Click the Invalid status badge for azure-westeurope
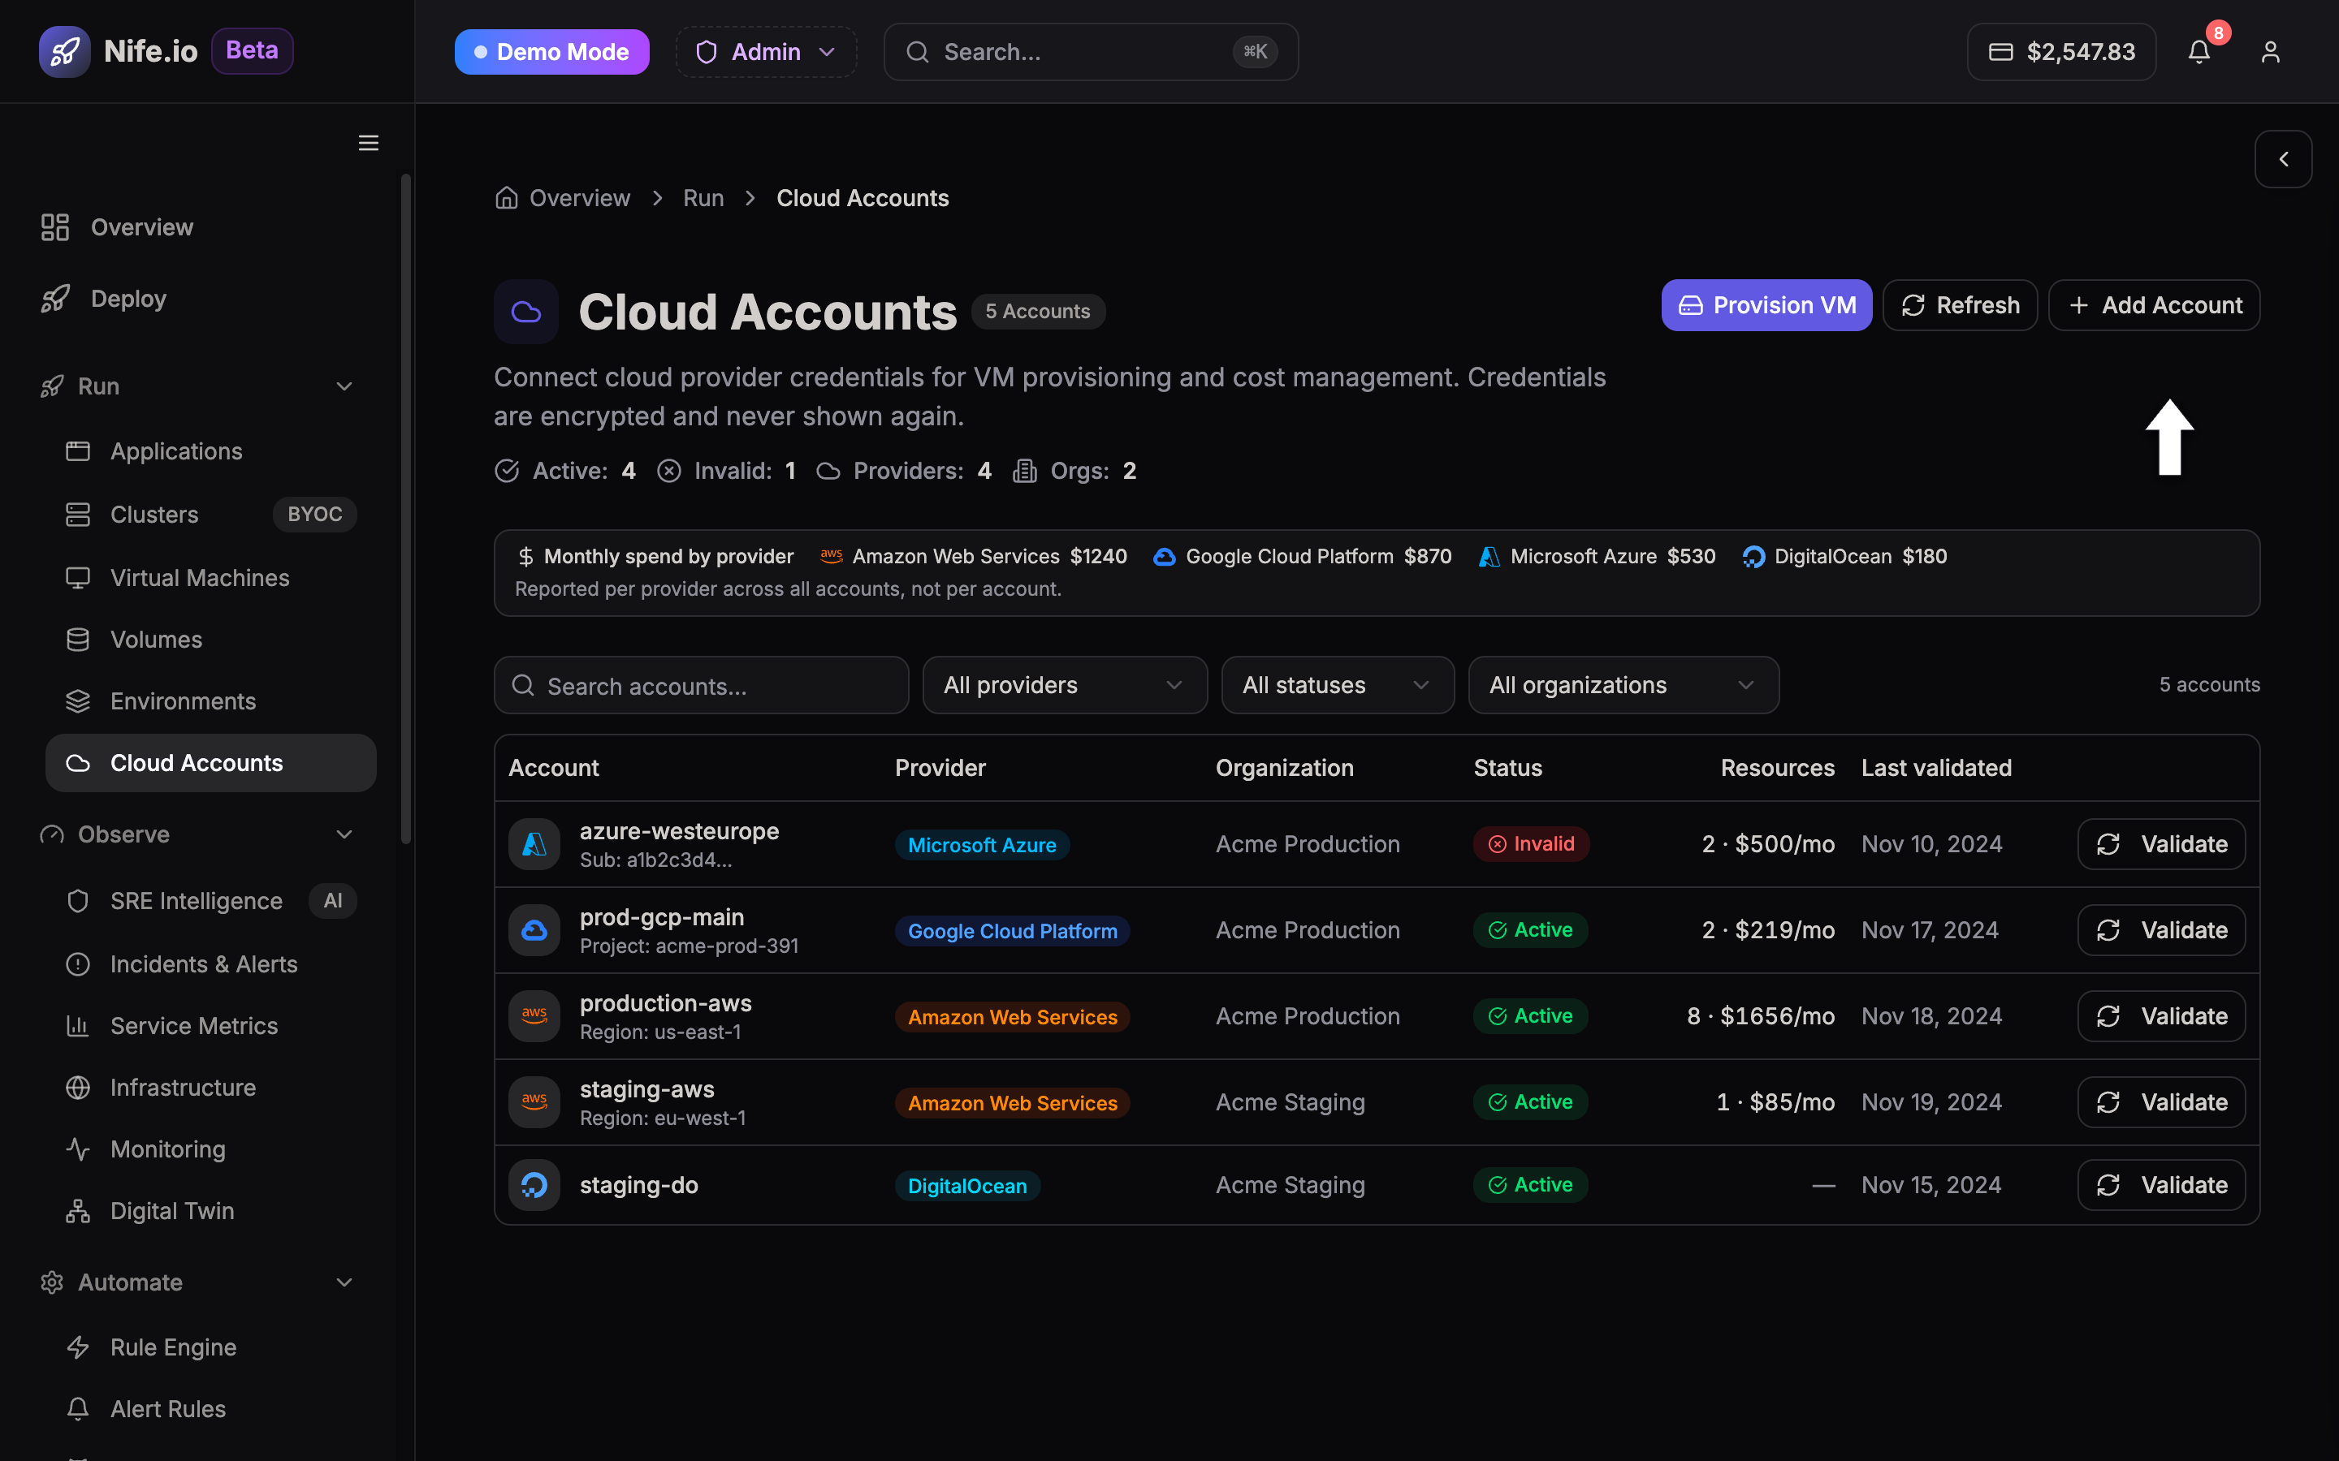The height and width of the screenshot is (1461, 2339). 1531,844
